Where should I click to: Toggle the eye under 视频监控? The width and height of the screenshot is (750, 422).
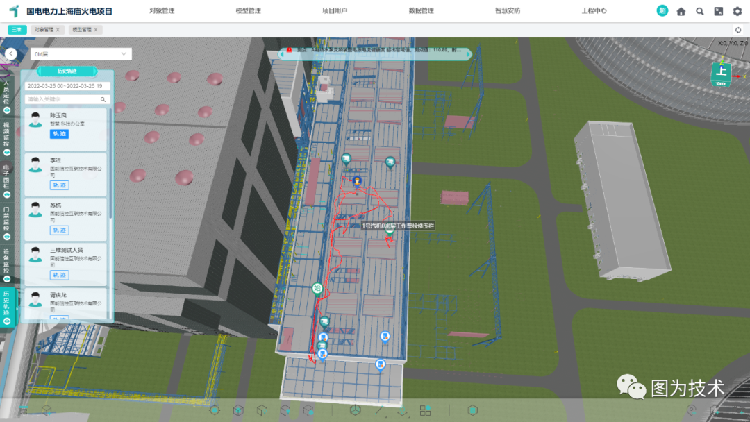click(x=7, y=152)
